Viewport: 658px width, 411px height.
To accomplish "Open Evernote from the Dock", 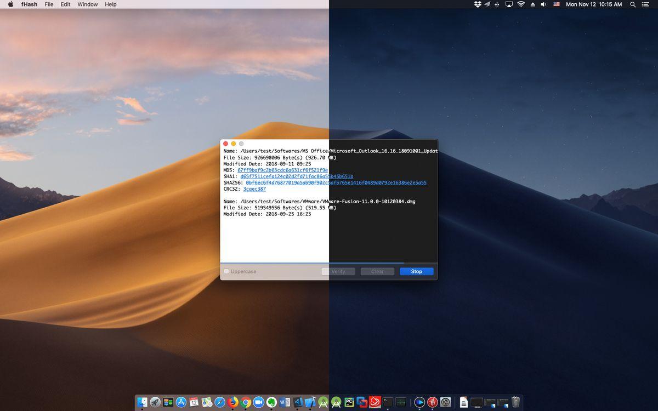I will [x=271, y=402].
